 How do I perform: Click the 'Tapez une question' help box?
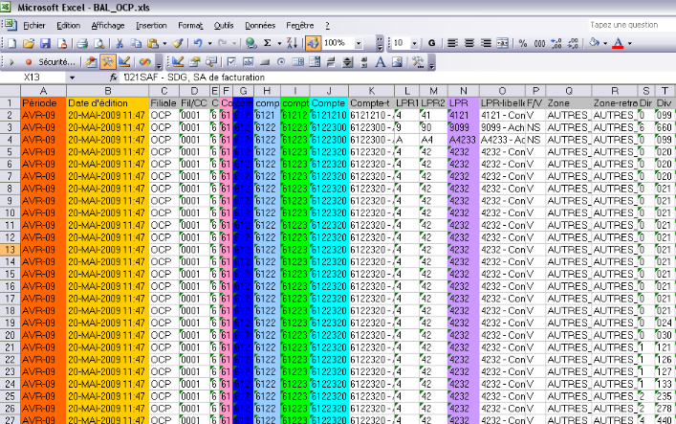[623, 24]
